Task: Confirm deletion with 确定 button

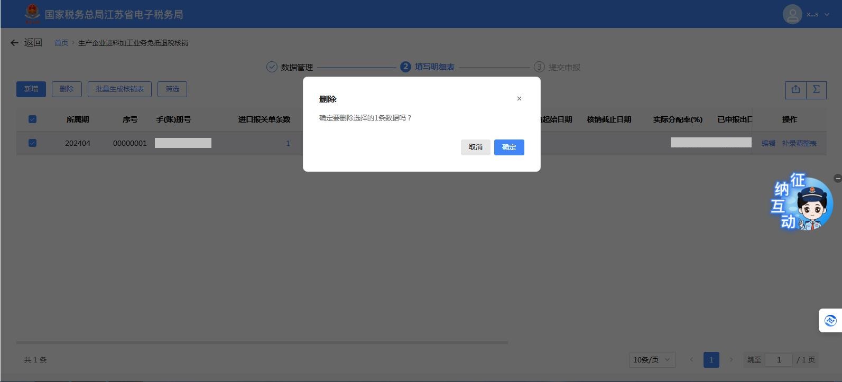Action: [508, 147]
